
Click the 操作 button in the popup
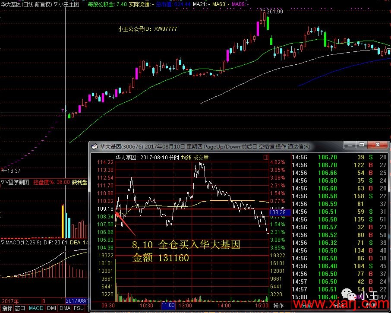click(x=278, y=306)
